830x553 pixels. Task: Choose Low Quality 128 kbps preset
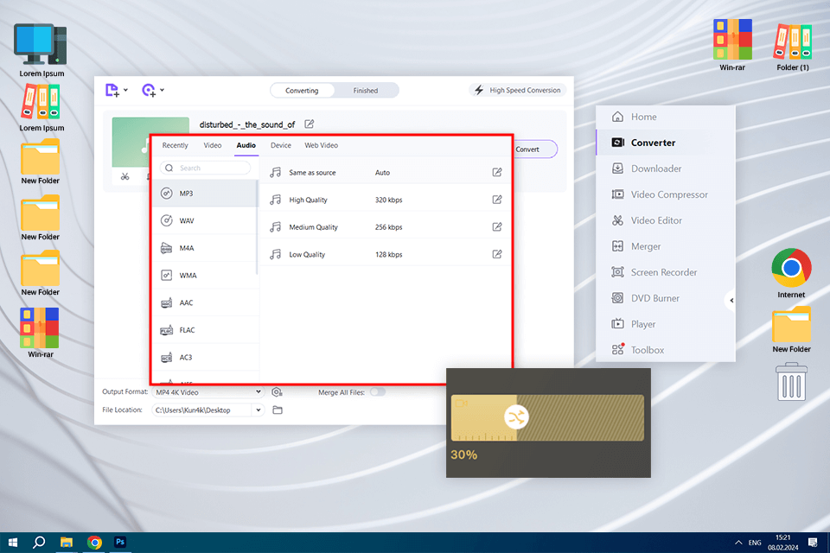pyautogui.click(x=386, y=255)
